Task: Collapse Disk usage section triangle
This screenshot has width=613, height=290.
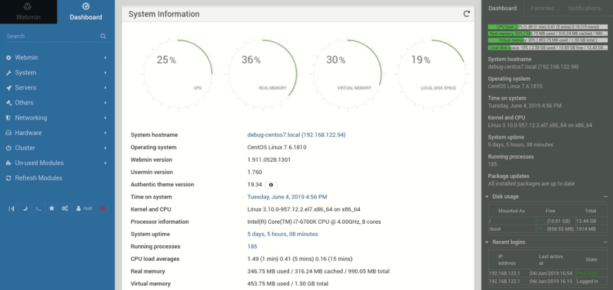Action: click(487, 197)
